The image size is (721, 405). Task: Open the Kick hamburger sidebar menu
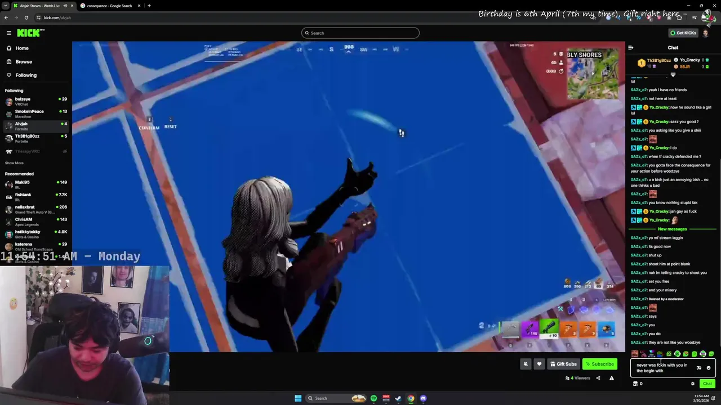[x=8, y=33]
